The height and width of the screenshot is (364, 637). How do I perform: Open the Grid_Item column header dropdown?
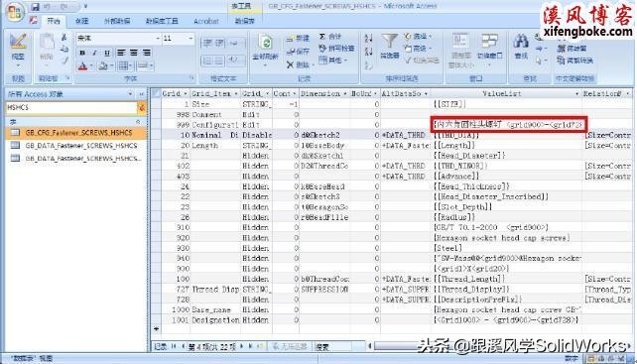tap(235, 94)
